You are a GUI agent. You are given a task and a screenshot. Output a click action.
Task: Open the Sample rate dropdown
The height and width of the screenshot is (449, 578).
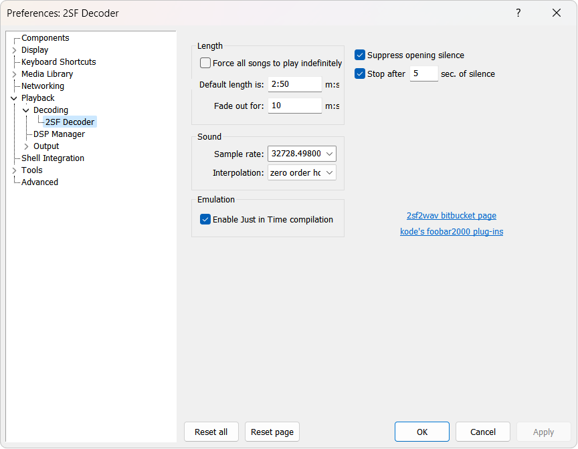tap(302, 154)
